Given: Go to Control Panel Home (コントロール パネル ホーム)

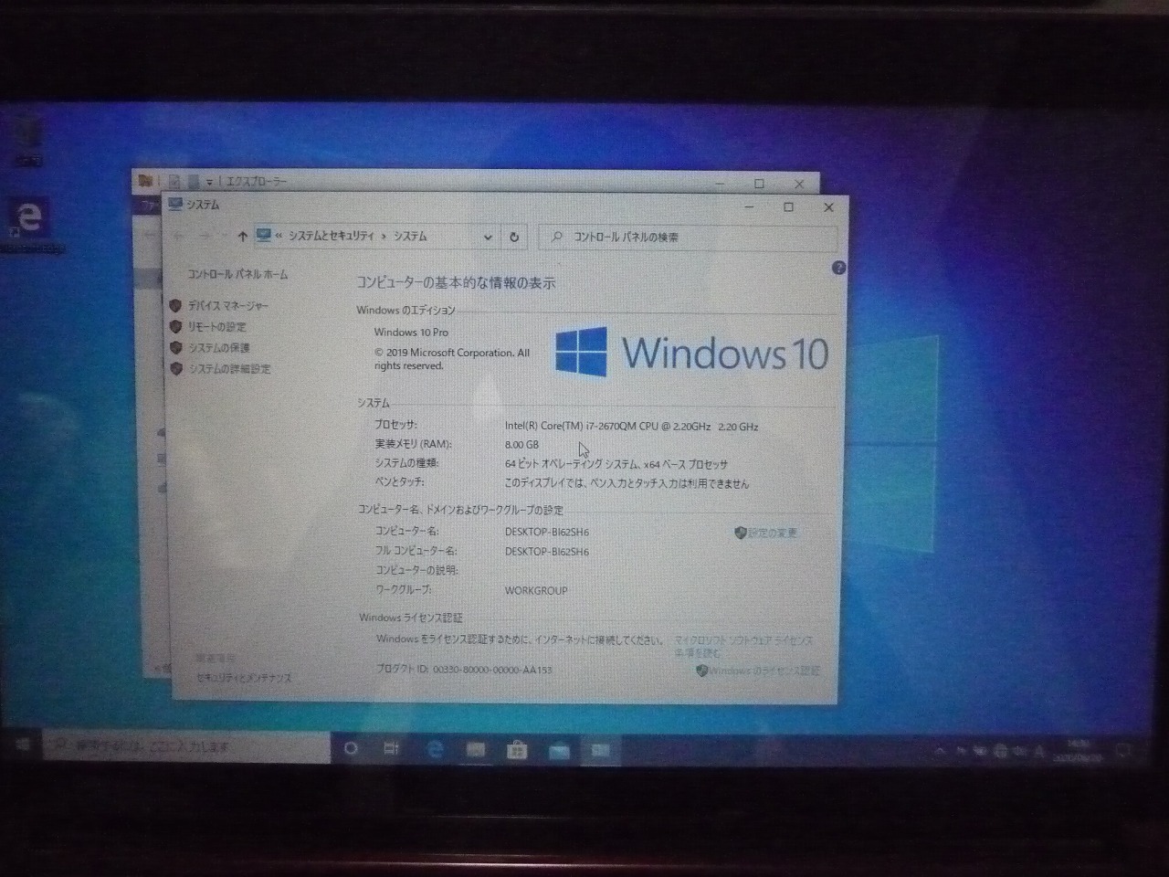Looking at the screenshot, I should pyautogui.click(x=237, y=274).
